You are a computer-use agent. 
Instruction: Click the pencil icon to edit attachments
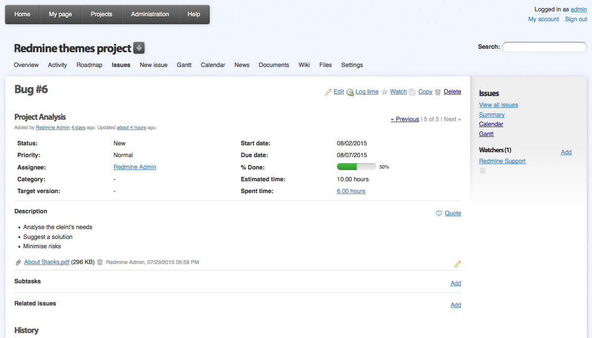point(457,264)
